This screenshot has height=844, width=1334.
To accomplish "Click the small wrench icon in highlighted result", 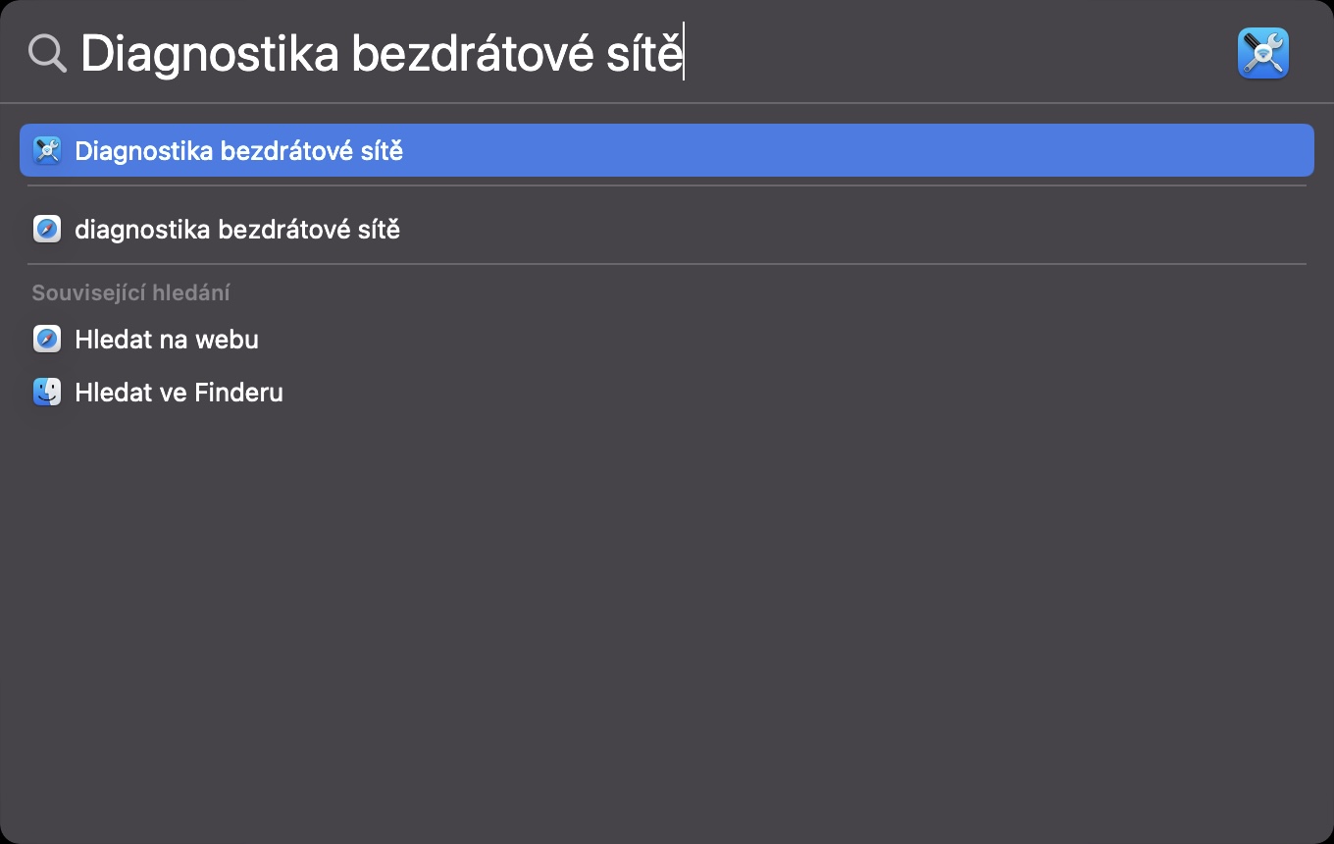I will [47, 150].
